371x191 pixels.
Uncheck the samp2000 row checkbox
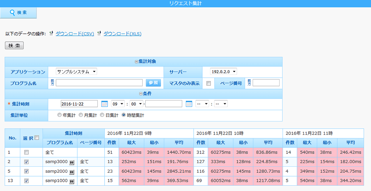27,171
